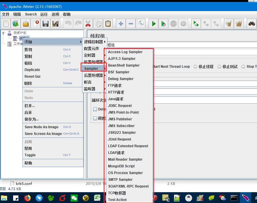
Task: Click the Cut scissors toolbar icon
Action: (x=88, y=24)
